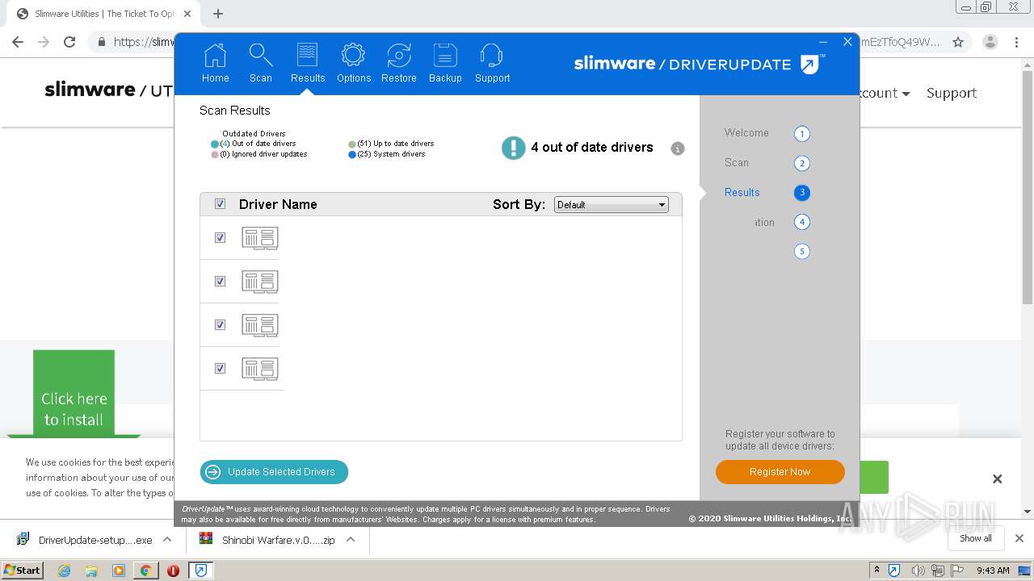The width and height of the screenshot is (1034, 581).
Task: Select wizard step 4 circle
Action: coord(801,222)
